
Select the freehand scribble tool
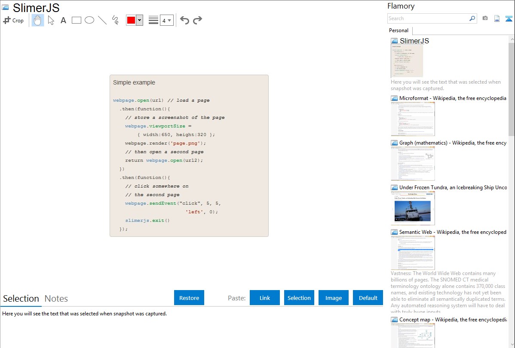pyautogui.click(x=115, y=20)
